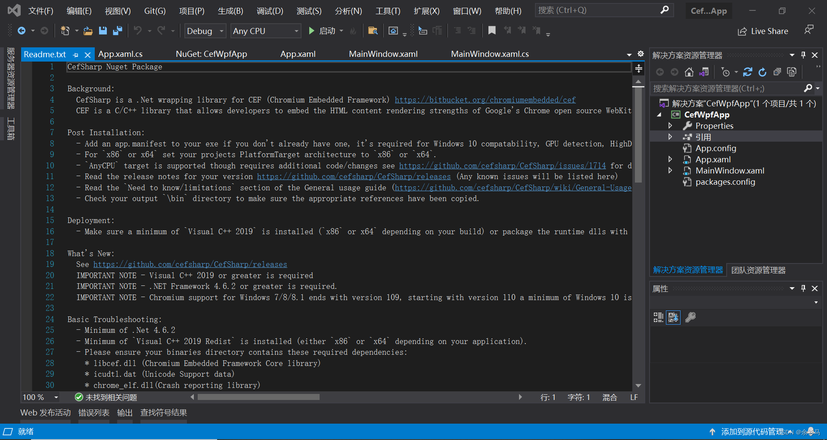Toggle auto-hide pin on the 属性 panel
The width and height of the screenshot is (827, 440).
pyautogui.click(x=802, y=288)
